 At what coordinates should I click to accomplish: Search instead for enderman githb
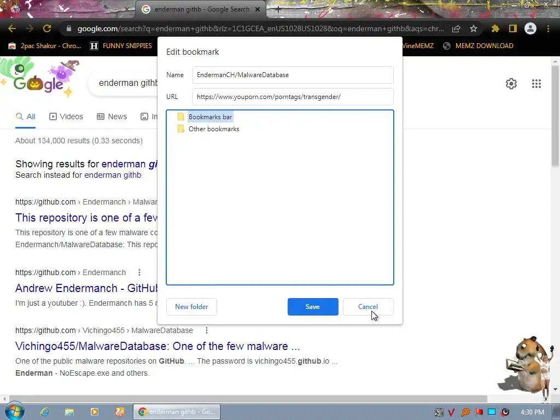(x=113, y=175)
